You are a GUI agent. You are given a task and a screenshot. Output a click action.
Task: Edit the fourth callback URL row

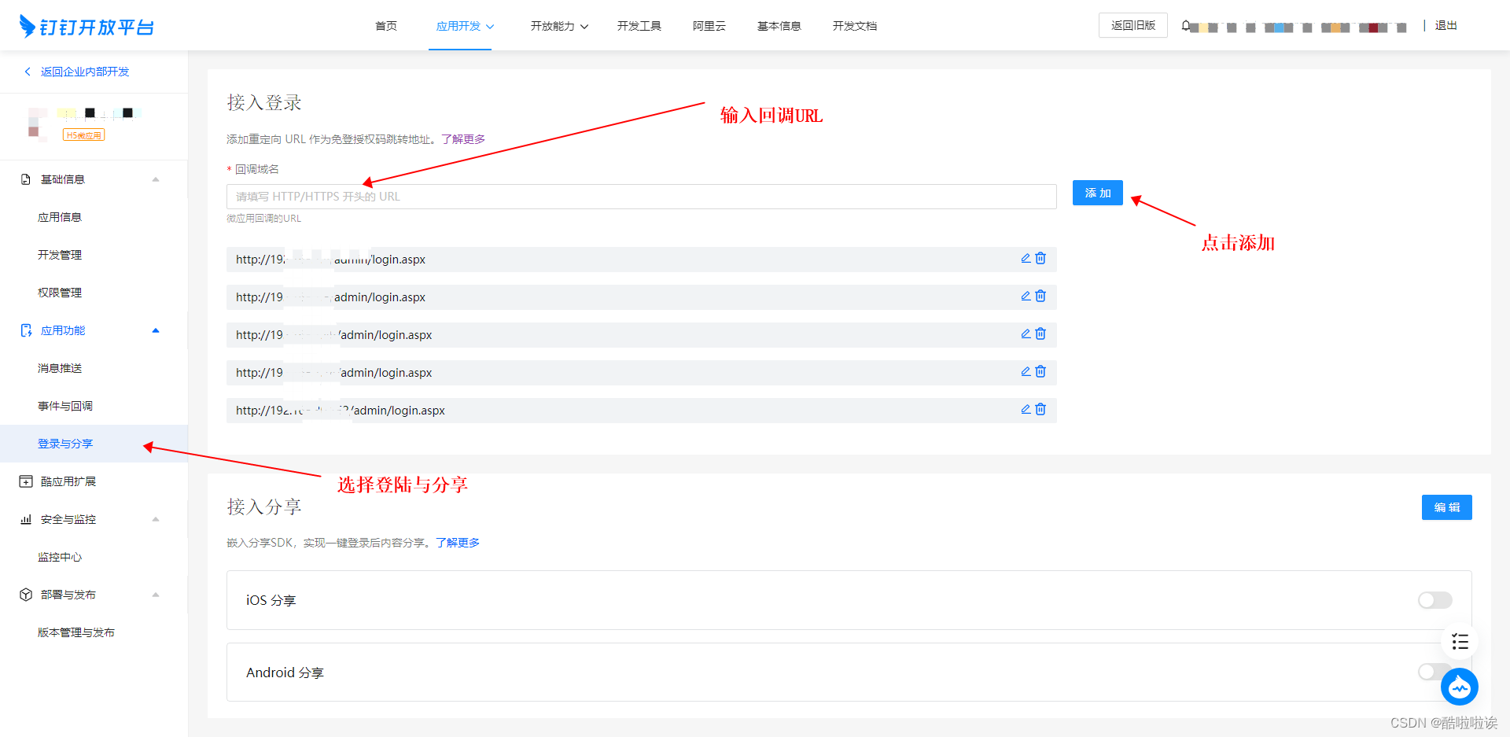(1026, 371)
